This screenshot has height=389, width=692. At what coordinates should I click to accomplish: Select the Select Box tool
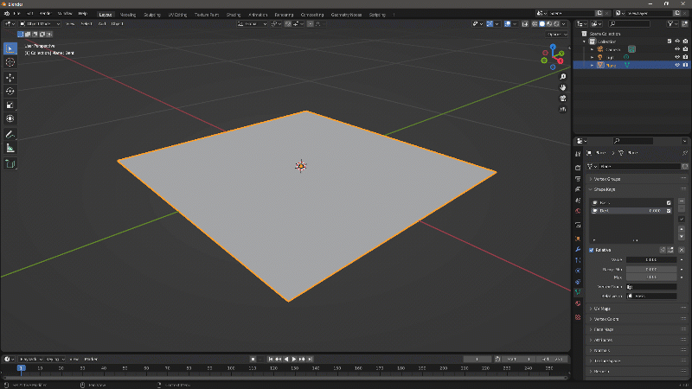(10, 48)
